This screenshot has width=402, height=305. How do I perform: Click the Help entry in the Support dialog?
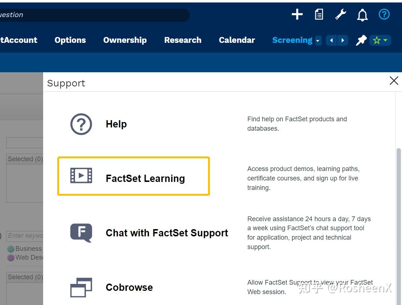(116, 124)
